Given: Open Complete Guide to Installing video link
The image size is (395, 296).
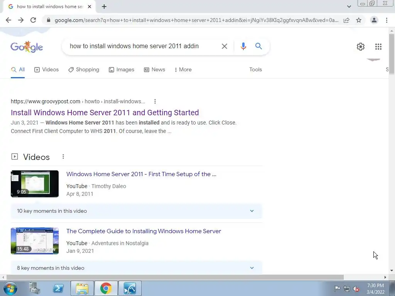Looking at the screenshot, I should coord(143,231).
